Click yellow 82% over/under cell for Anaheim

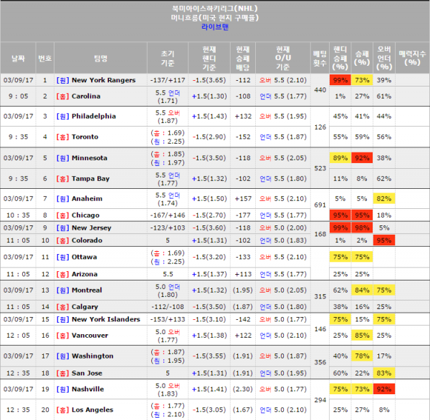(x=384, y=199)
